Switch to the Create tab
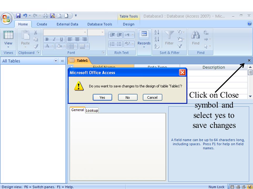Screen dimensions: 253x189 click(x=42, y=24)
